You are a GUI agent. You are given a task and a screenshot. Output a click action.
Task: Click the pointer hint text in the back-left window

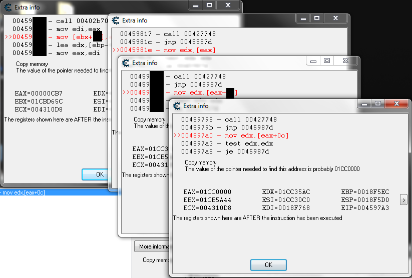62,70
